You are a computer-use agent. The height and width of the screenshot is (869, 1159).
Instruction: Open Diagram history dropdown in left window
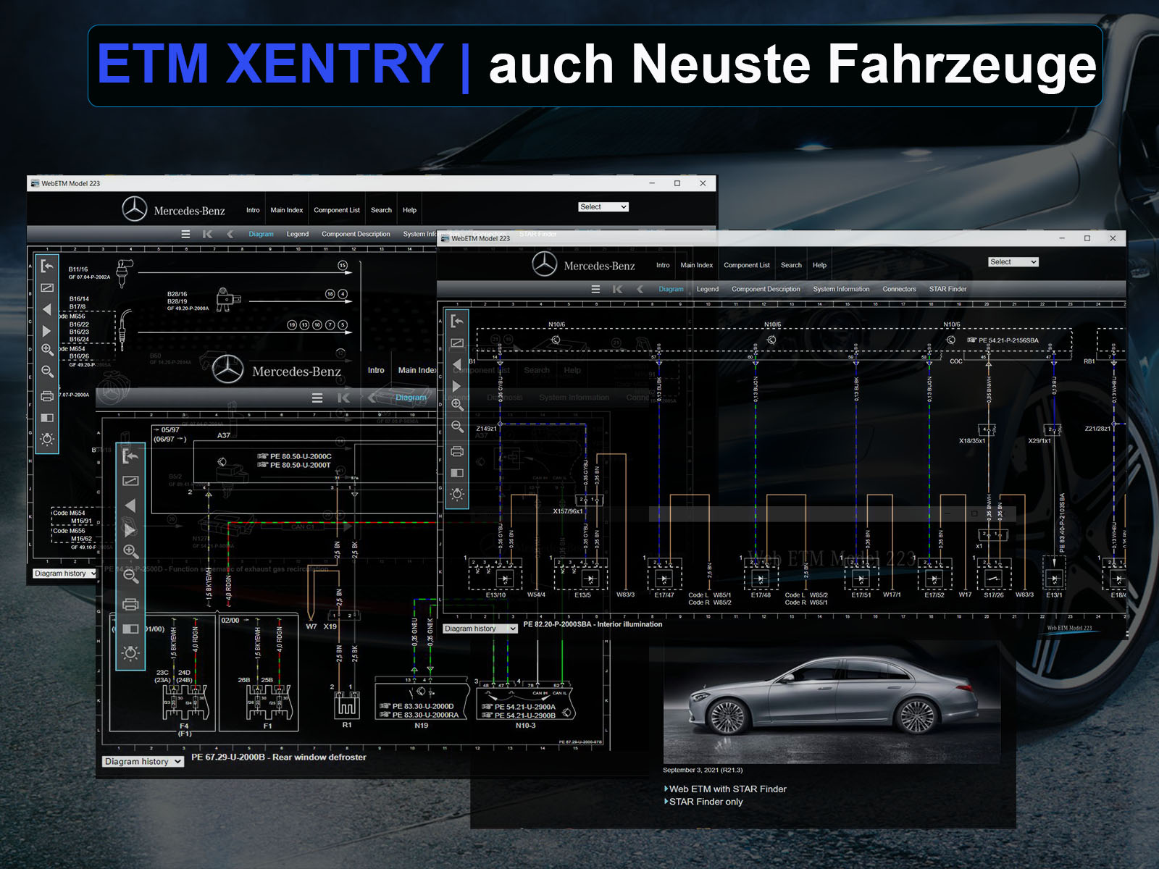pos(64,574)
